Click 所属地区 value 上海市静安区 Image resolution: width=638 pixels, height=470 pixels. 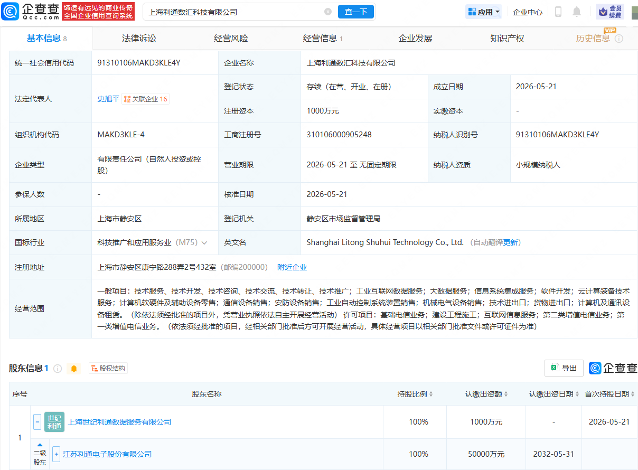coord(120,219)
